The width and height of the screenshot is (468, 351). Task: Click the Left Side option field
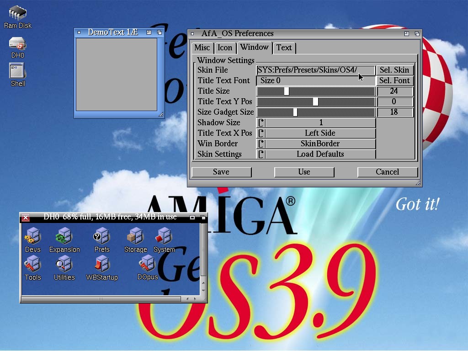click(x=320, y=133)
